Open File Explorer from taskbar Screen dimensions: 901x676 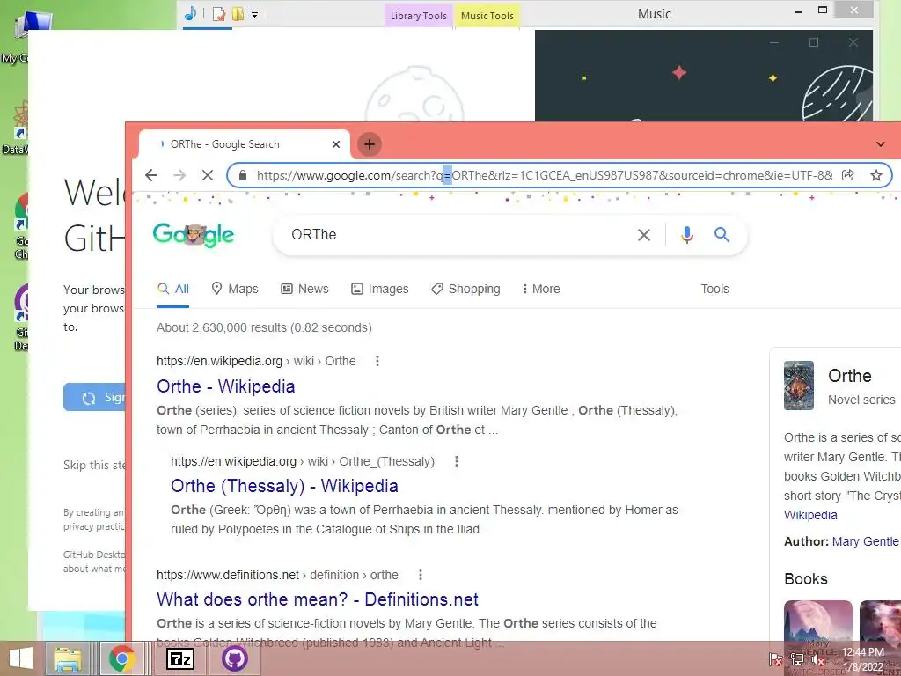pyautogui.click(x=68, y=658)
